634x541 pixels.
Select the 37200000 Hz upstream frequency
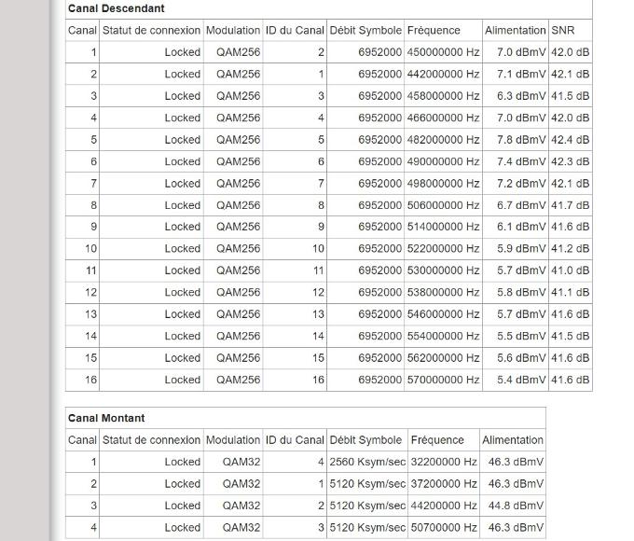(443, 484)
